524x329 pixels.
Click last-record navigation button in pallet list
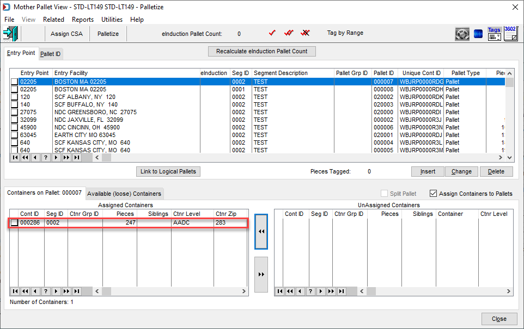(77, 158)
